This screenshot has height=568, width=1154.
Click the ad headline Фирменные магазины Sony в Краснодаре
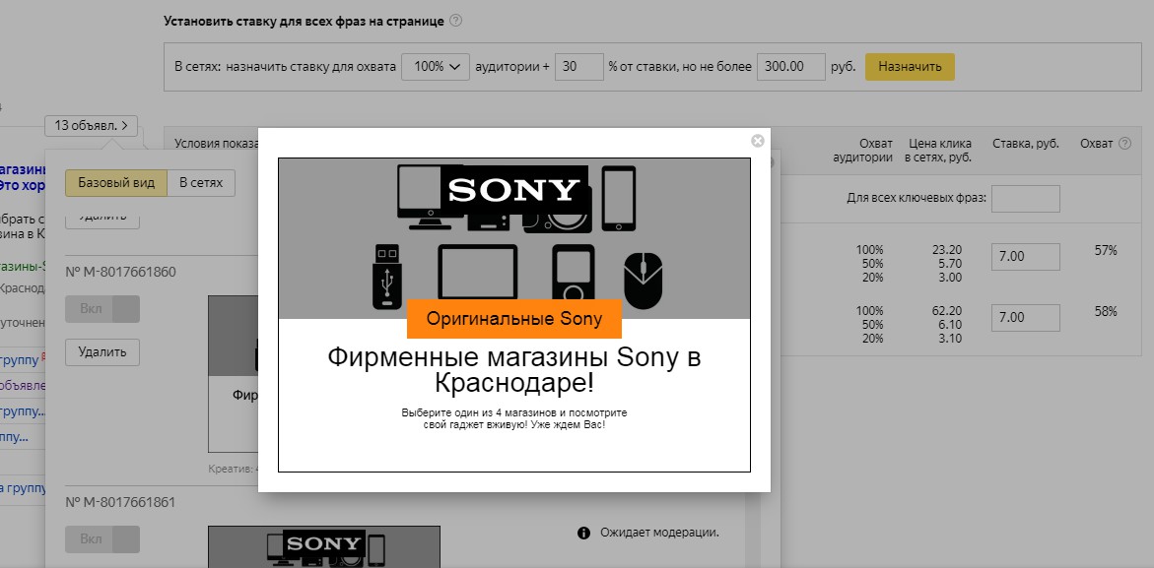pyautogui.click(x=514, y=370)
